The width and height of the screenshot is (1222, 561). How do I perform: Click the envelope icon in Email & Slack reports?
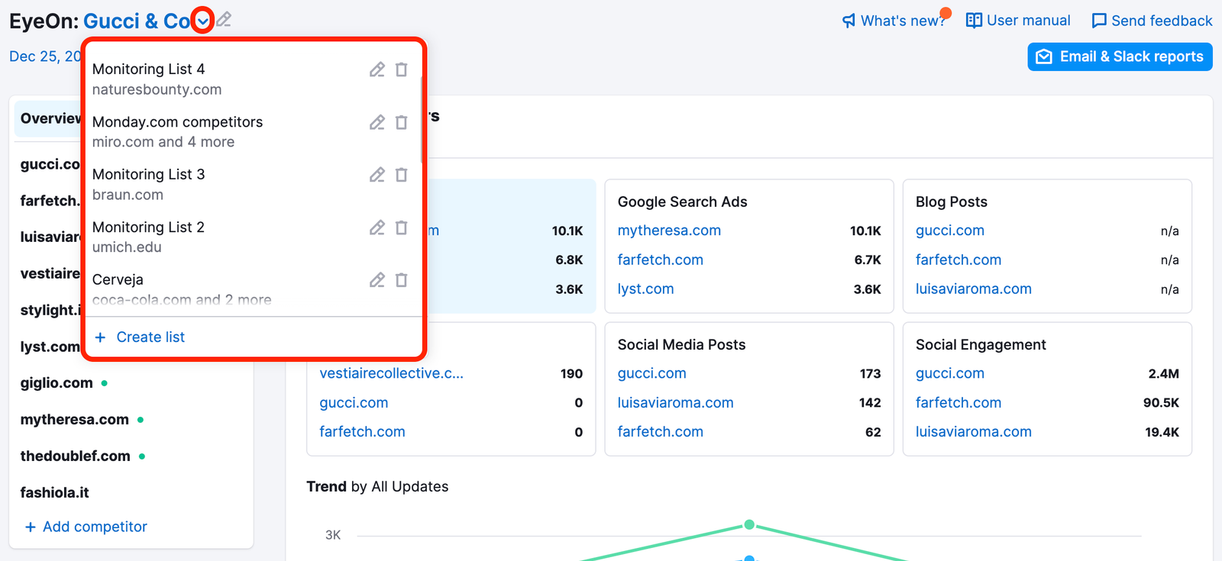(x=1044, y=56)
